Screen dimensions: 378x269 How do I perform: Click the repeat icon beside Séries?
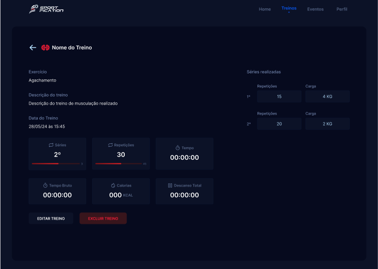pos(51,145)
